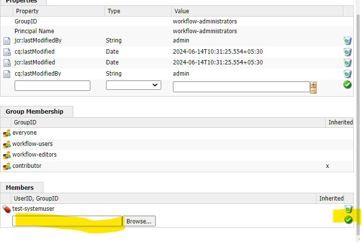Click the document icon beside cq:lastModifiedBy
Screen dimensions: 362x242
tap(7, 74)
